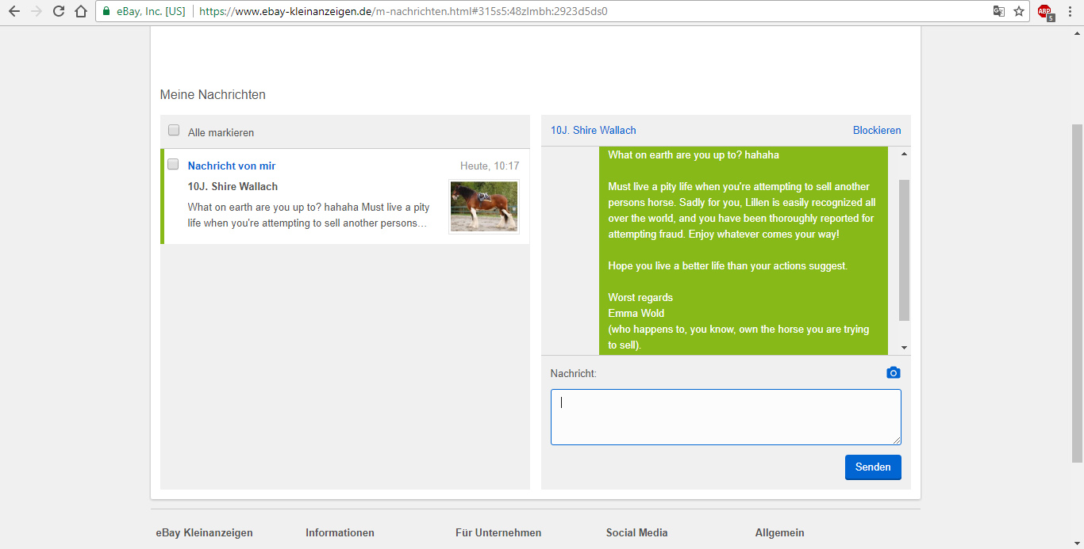The height and width of the screenshot is (549, 1084).
Task: Click the horse listing thumbnail
Action: point(483,206)
